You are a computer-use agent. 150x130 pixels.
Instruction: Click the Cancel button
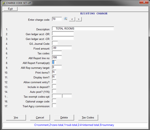[x=40, y=118]
